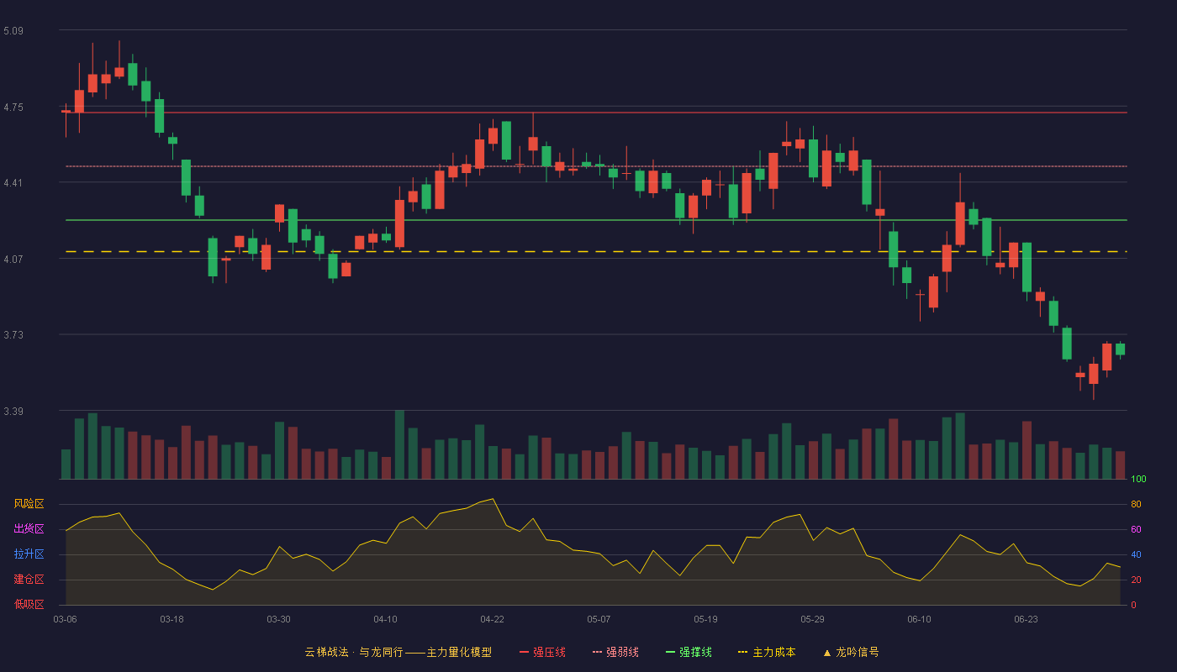Click the 05-29 date label

[x=812, y=619]
